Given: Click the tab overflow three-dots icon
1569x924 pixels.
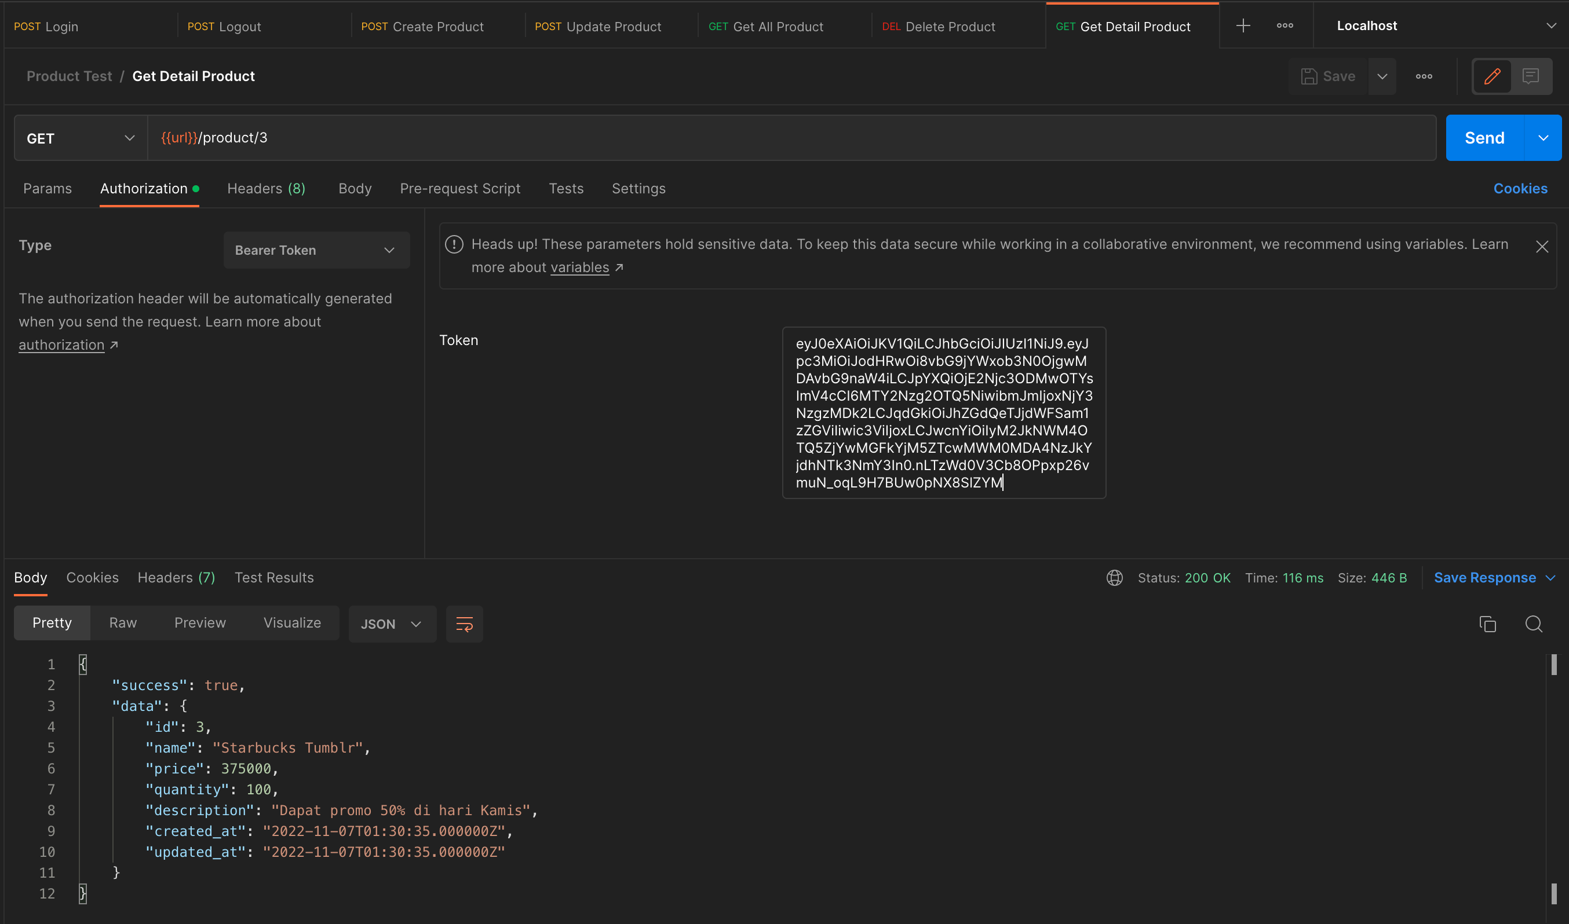Looking at the screenshot, I should tap(1285, 25).
